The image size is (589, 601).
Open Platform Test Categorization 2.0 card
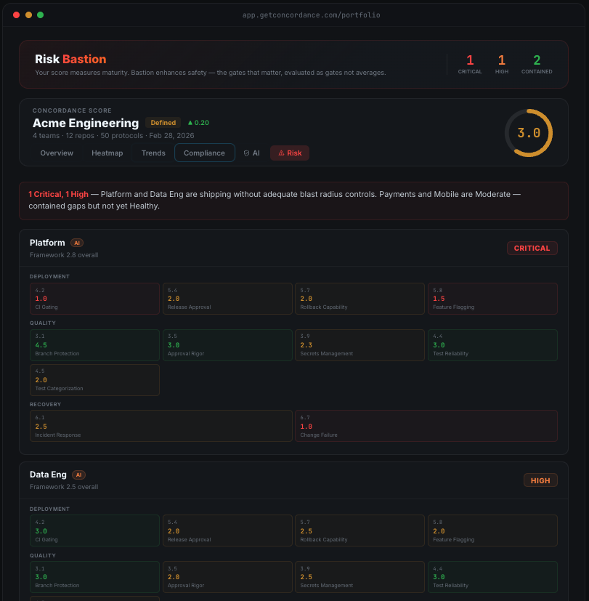coord(94,380)
